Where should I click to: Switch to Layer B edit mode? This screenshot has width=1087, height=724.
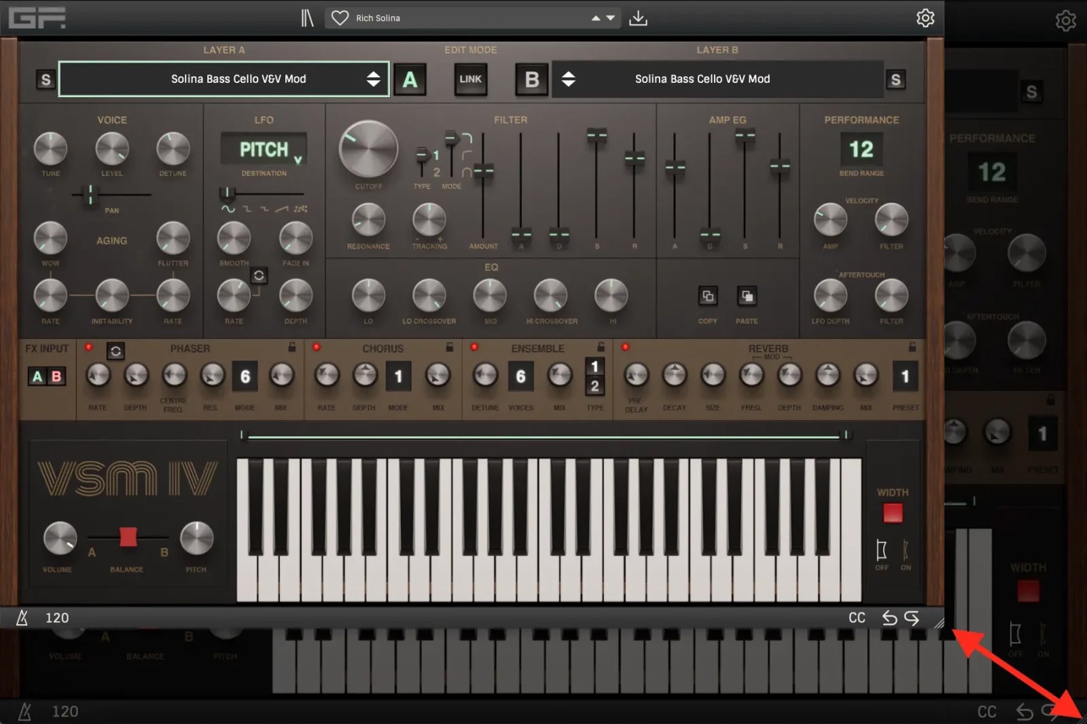tap(531, 79)
